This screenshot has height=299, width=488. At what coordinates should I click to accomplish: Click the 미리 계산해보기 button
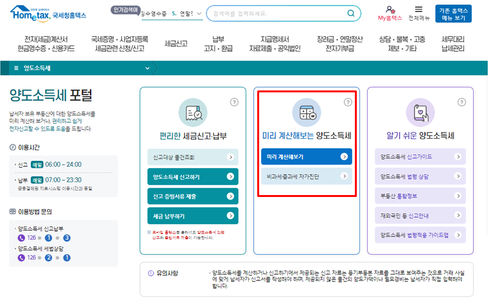[x=306, y=156]
